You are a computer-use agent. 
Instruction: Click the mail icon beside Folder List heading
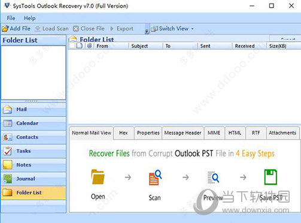pyautogui.click(x=73, y=38)
